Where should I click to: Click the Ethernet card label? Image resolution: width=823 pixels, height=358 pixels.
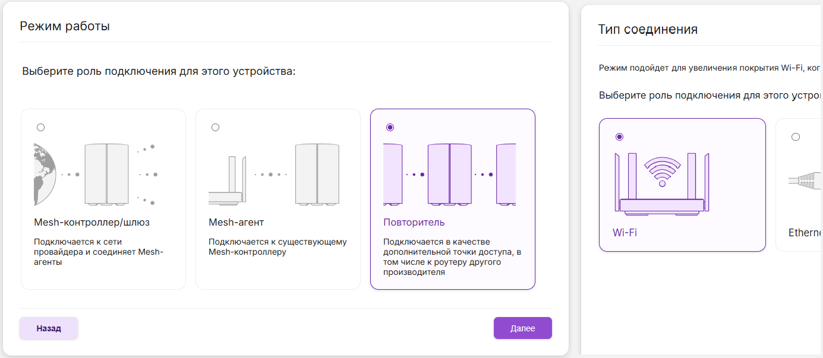tap(805, 233)
